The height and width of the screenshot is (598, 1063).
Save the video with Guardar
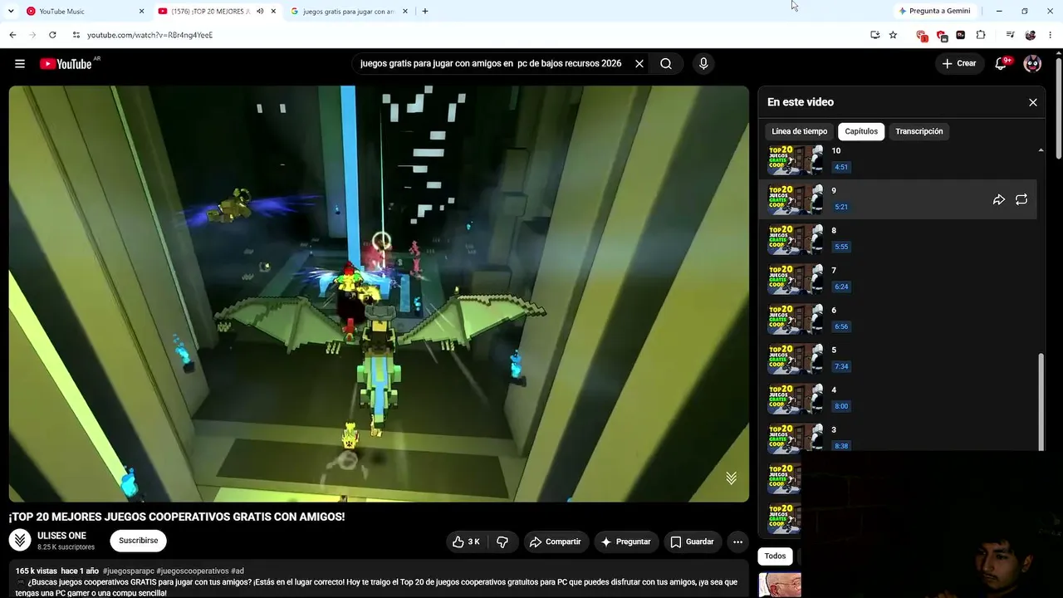point(692,542)
